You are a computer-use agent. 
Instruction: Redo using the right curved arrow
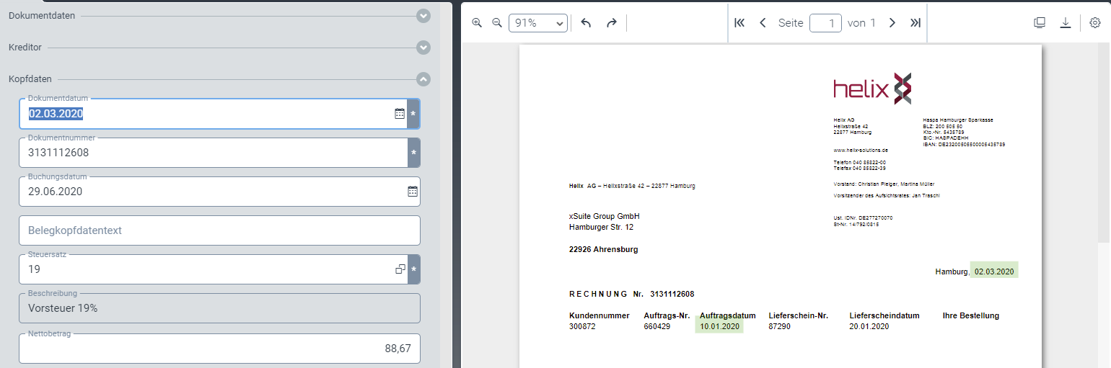pyautogui.click(x=611, y=23)
